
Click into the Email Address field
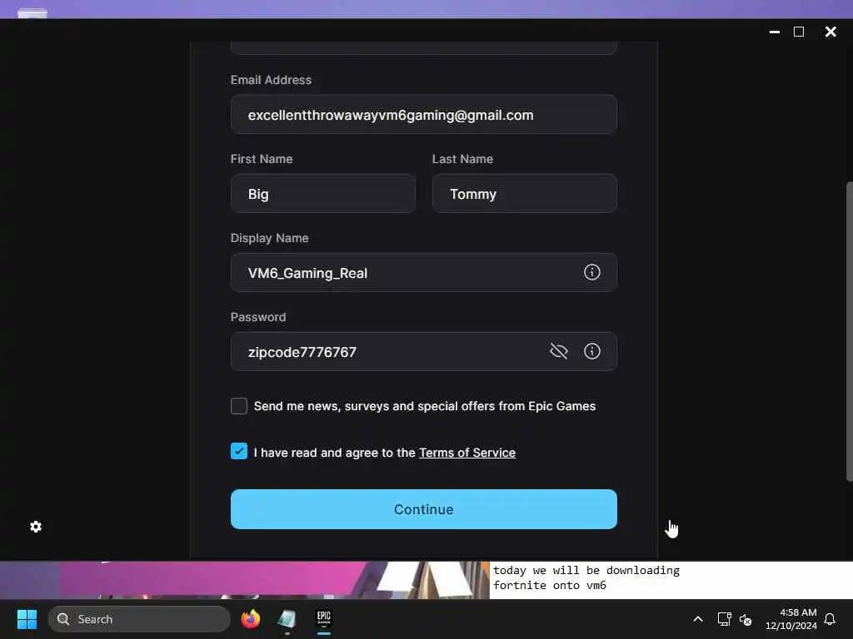[x=424, y=114]
